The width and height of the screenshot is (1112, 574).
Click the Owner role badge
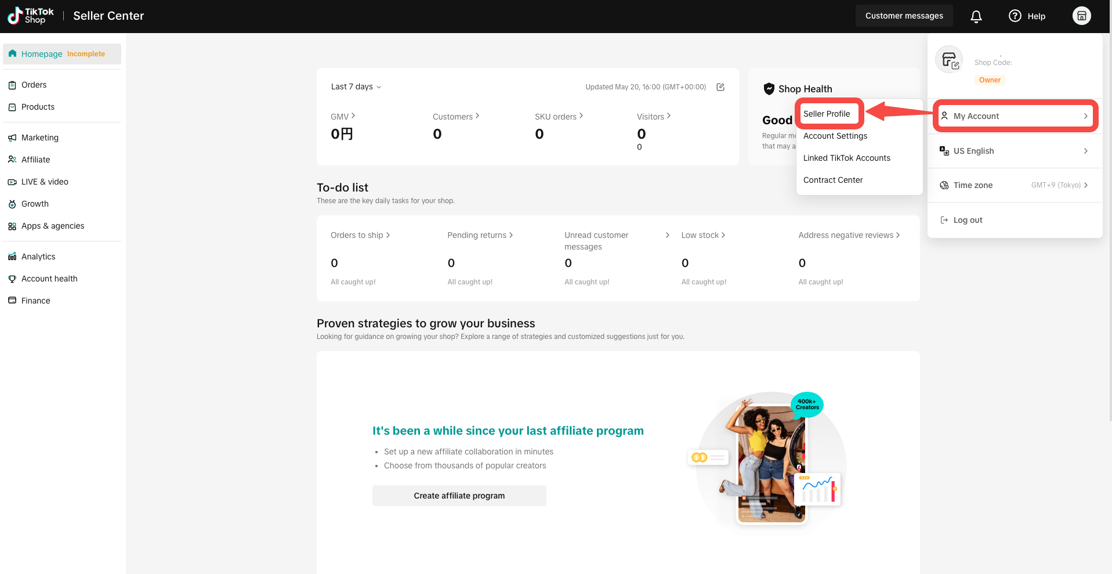990,80
